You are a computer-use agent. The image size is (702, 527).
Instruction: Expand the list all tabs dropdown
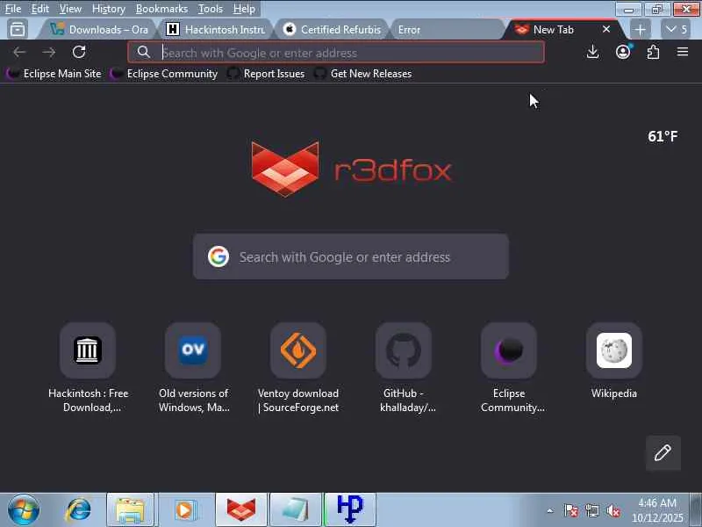click(x=676, y=30)
